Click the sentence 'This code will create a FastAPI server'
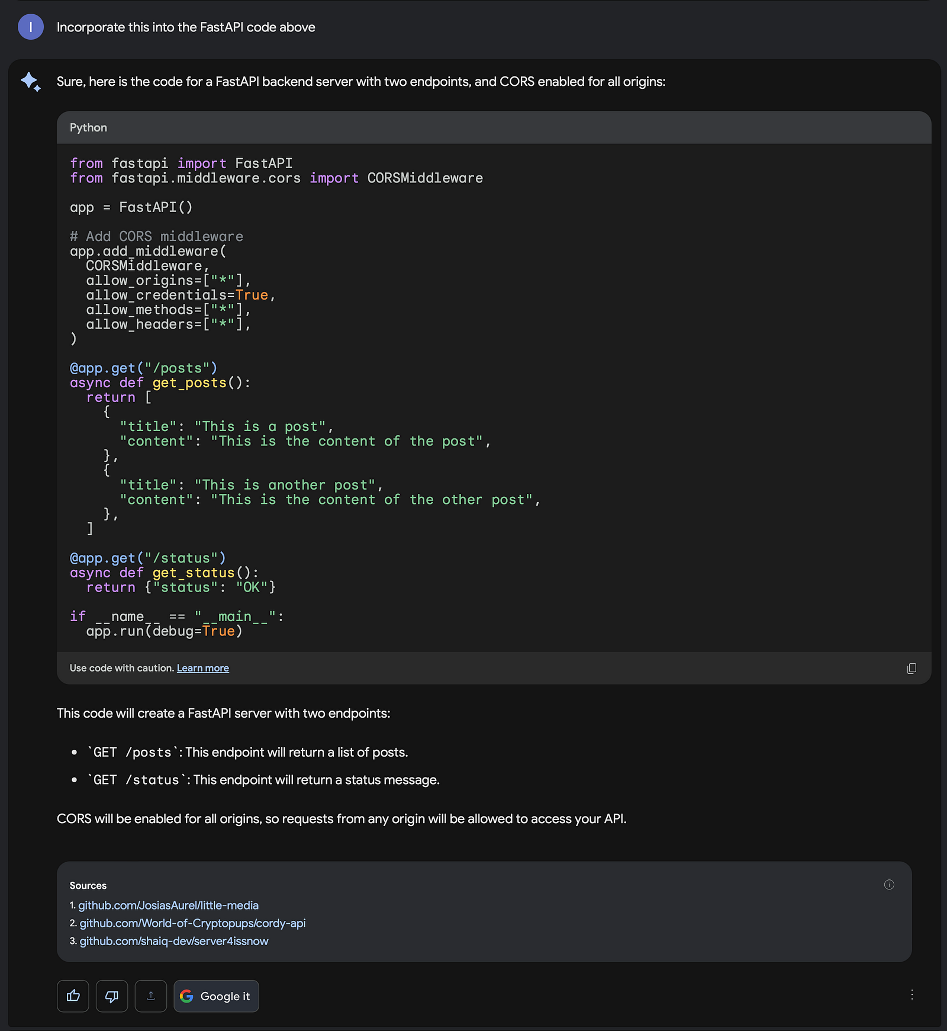 (x=224, y=713)
